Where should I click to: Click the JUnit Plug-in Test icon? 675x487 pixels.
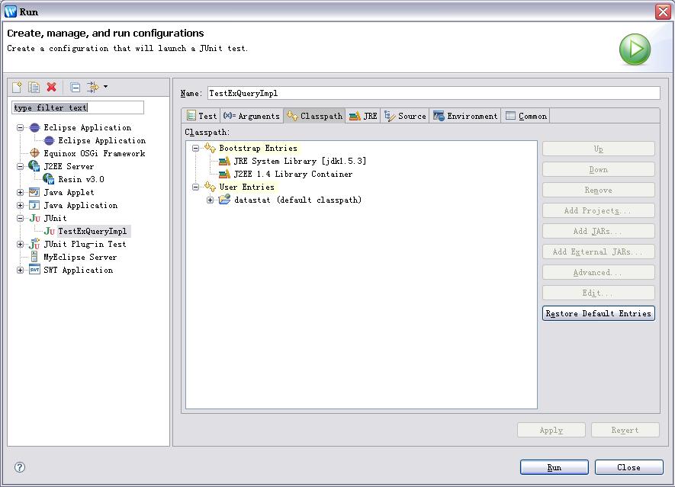34,244
